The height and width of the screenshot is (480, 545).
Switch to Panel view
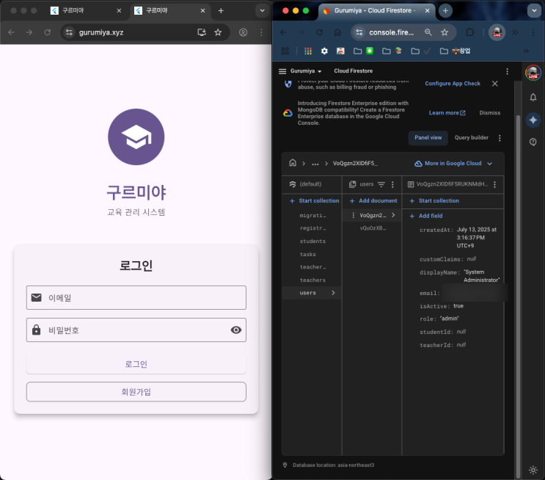[x=428, y=138]
